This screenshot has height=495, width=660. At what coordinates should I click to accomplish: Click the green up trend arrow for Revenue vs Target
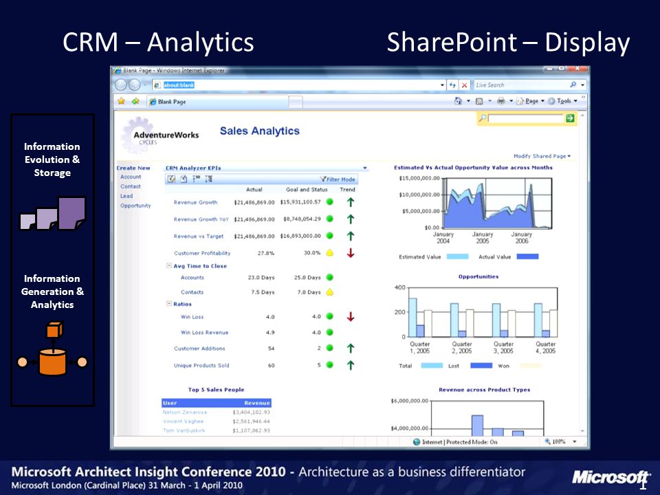tap(351, 236)
